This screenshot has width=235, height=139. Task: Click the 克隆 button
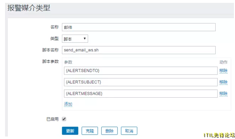pyautogui.click(x=90, y=131)
